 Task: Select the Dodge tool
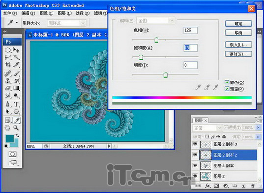point(16,96)
